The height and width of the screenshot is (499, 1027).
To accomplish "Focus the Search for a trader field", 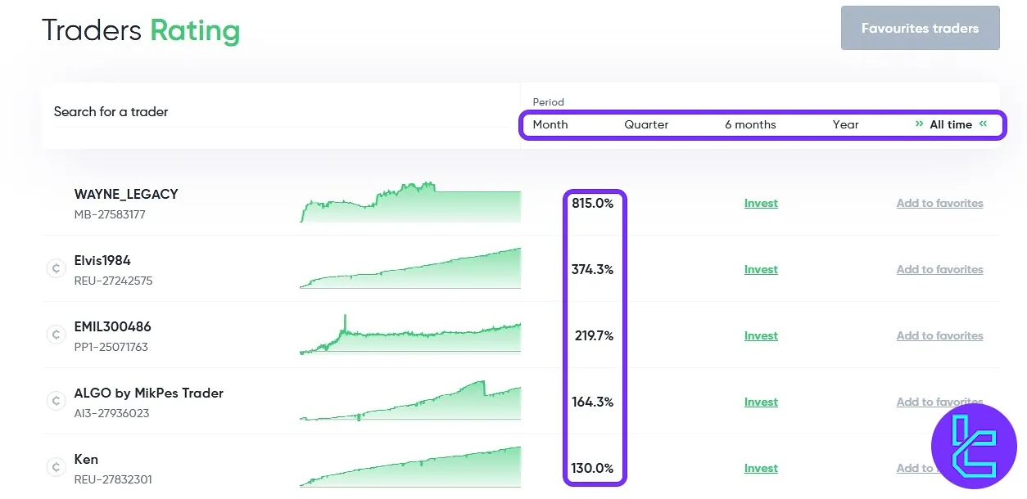I will [x=281, y=112].
